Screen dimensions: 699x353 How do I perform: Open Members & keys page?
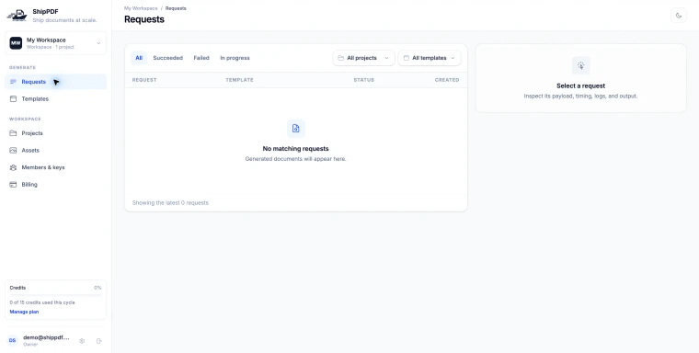click(x=56, y=167)
